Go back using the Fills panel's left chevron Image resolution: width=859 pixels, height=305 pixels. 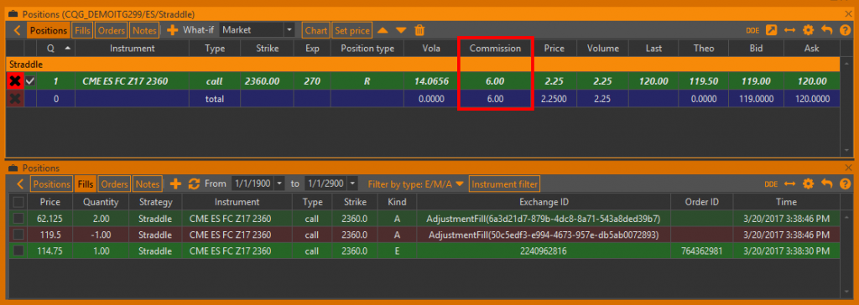pyautogui.click(x=20, y=184)
